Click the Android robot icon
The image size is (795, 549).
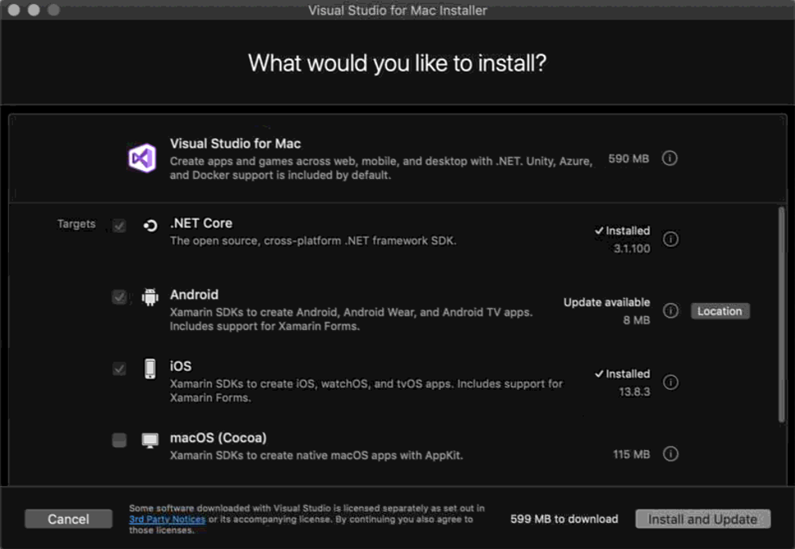(x=150, y=297)
